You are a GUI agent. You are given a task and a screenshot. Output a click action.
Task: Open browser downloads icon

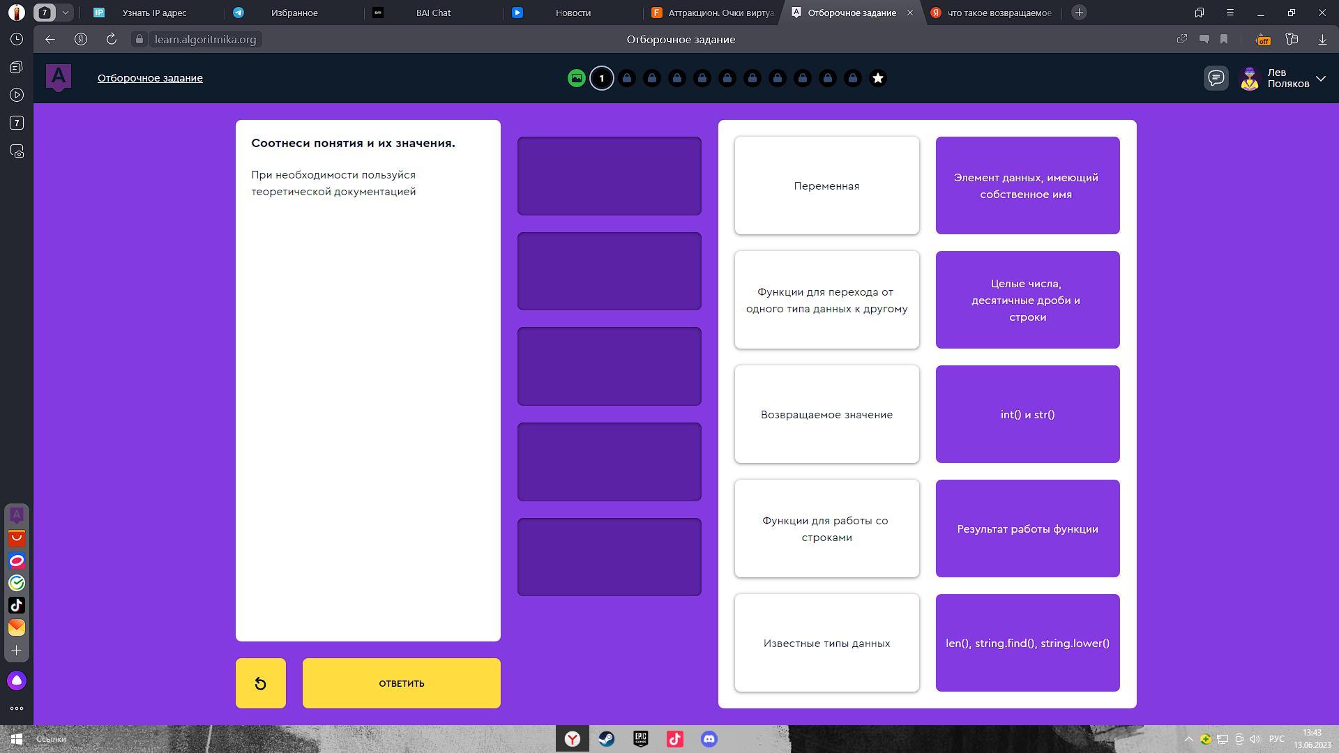[x=1322, y=39]
